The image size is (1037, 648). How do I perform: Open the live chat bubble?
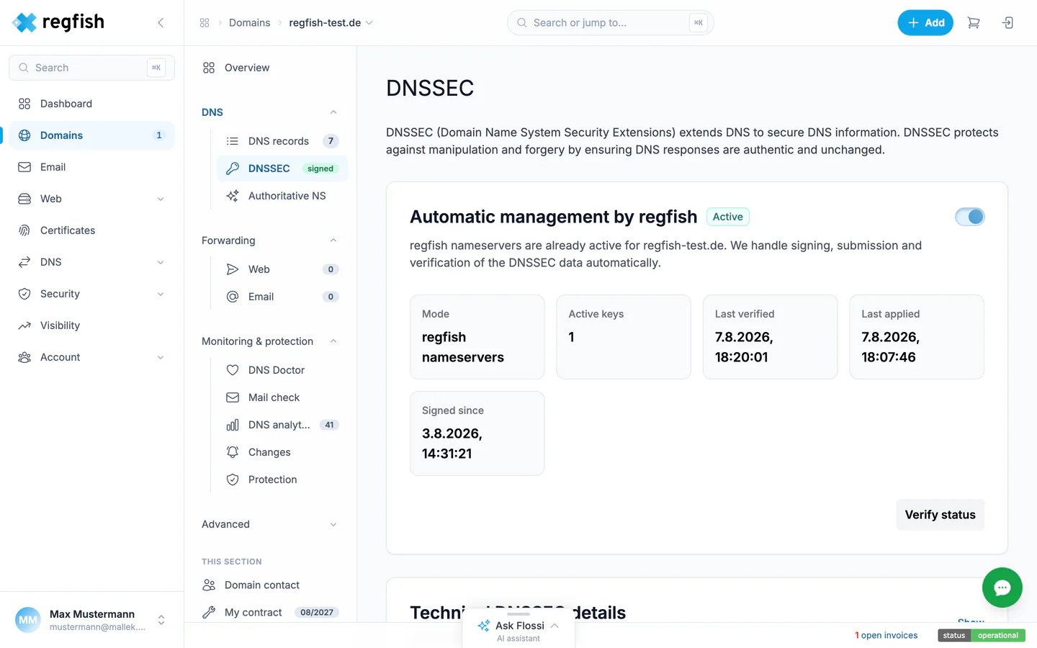tap(1002, 588)
